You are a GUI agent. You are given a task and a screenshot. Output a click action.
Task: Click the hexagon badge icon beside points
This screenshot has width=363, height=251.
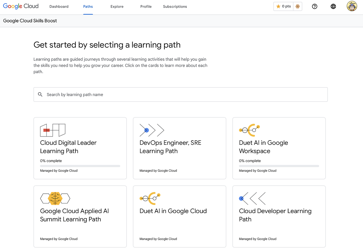(297, 7)
